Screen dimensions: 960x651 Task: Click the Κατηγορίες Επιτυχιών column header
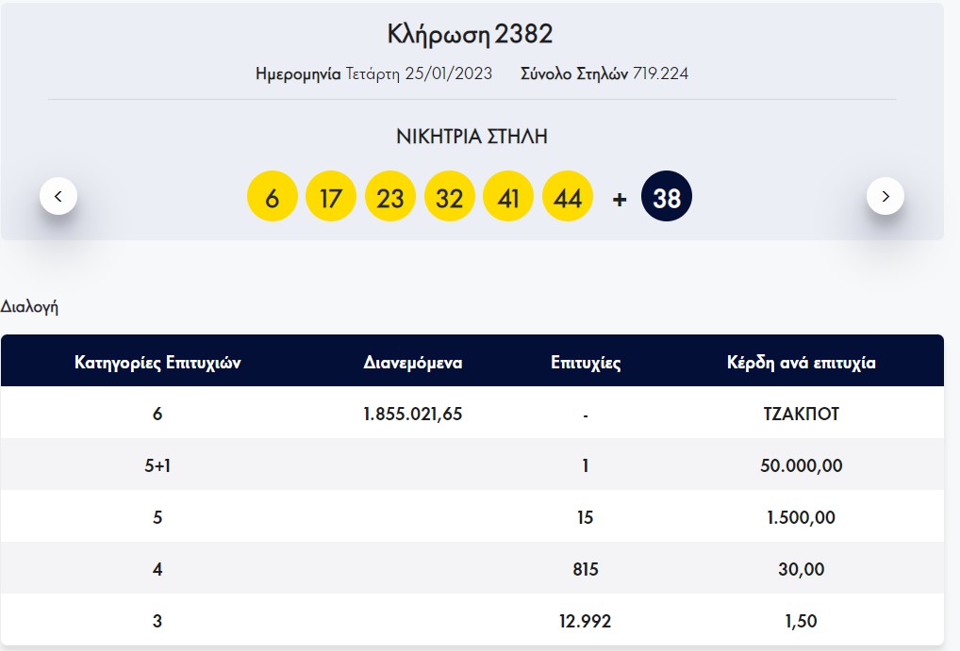157,363
